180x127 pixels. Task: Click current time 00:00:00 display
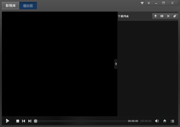[133, 121]
